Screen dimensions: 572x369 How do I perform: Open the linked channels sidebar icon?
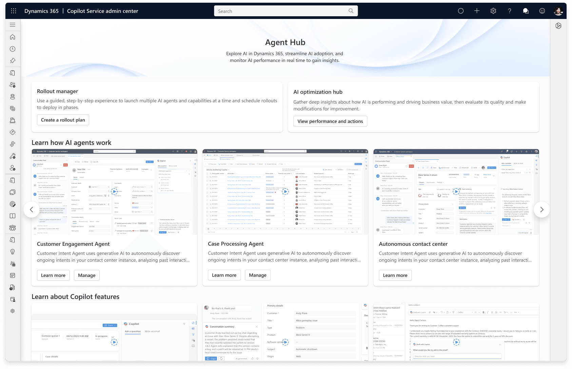coord(13,108)
